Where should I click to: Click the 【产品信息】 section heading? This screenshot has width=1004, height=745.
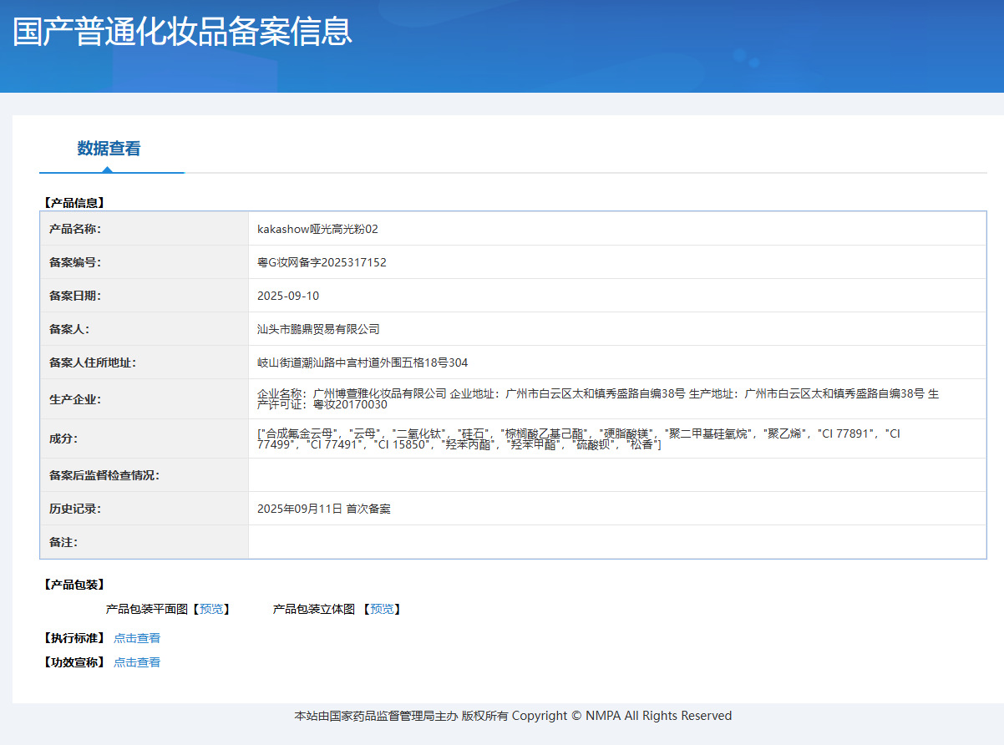pos(74,202)
